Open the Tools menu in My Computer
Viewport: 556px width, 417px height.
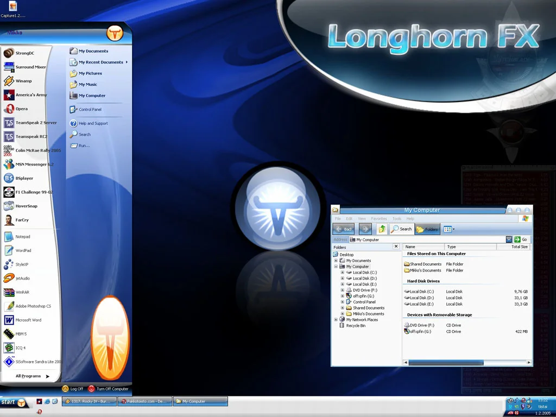click(397, 219)
